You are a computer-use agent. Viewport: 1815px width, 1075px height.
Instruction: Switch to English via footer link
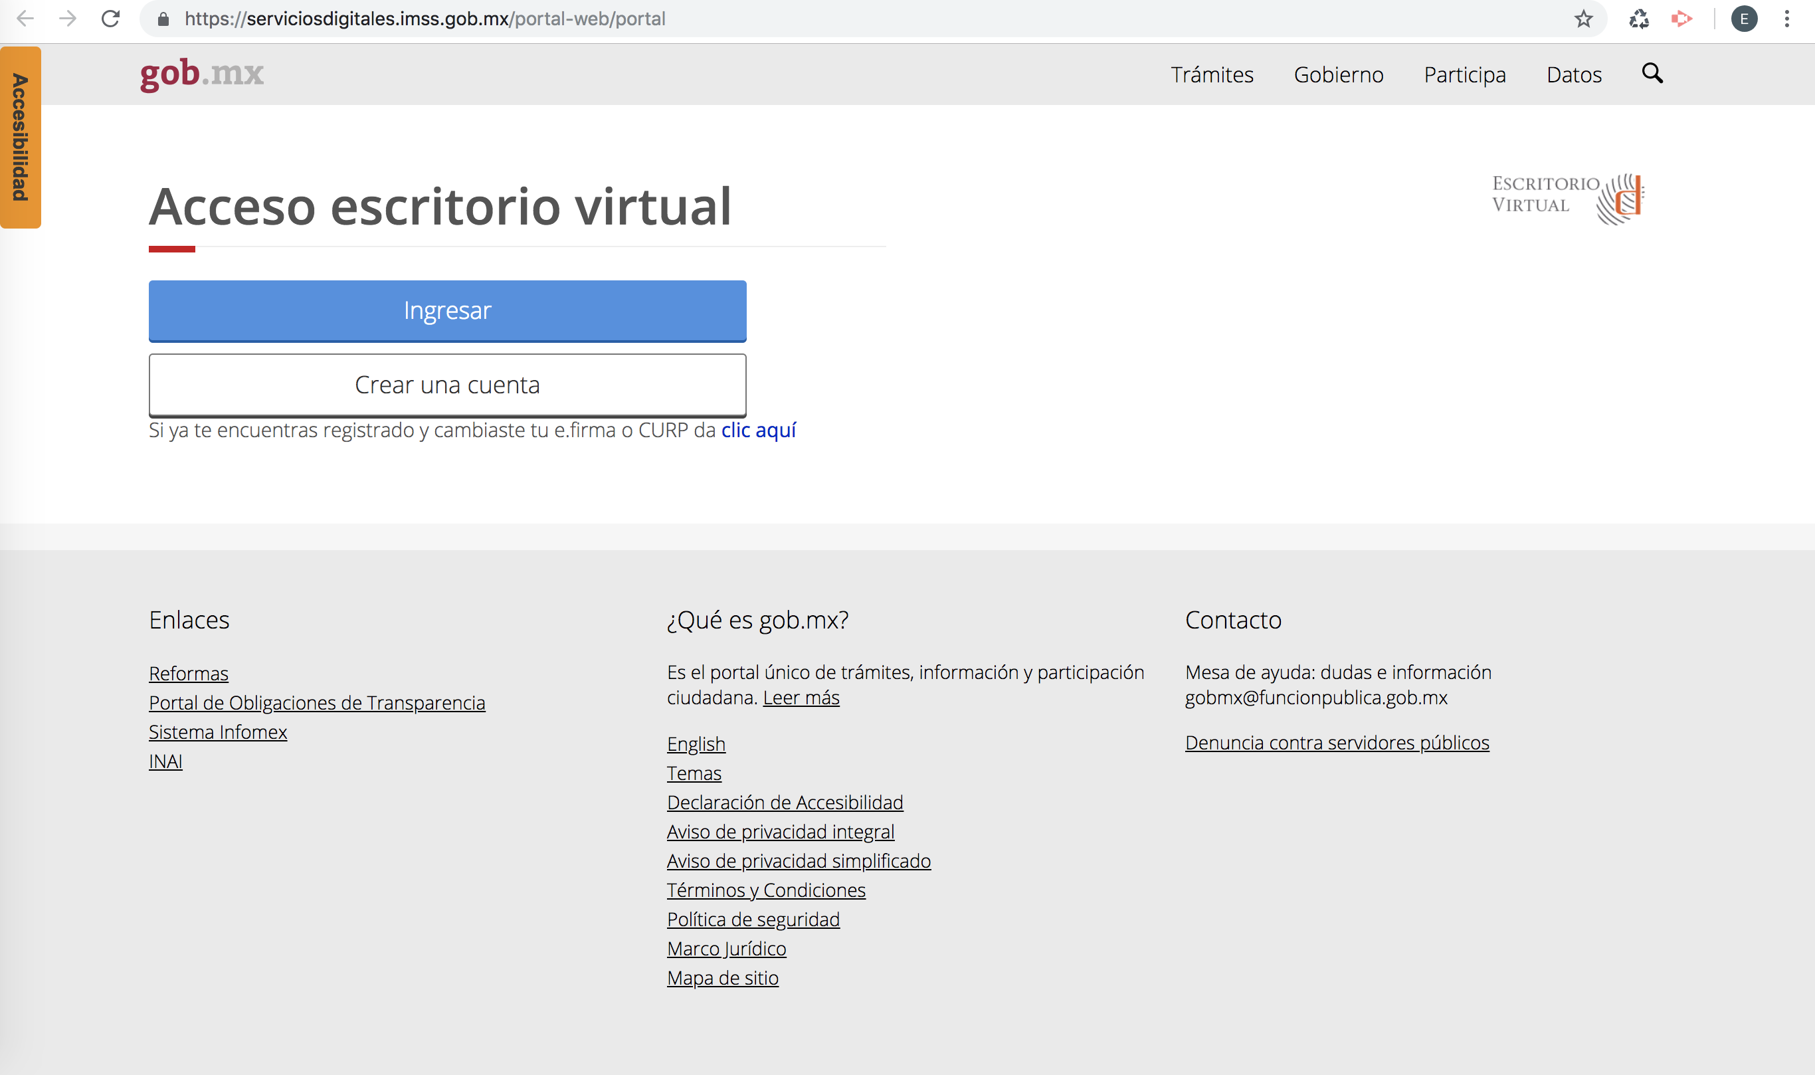tap(696, 744)
